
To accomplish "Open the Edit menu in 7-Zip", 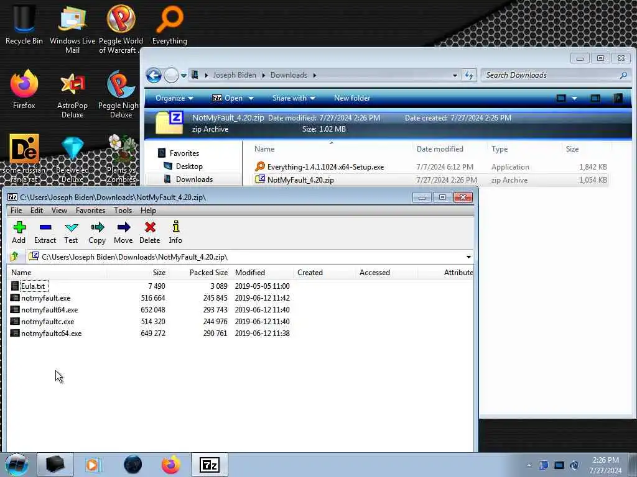I will pos(37,211).
